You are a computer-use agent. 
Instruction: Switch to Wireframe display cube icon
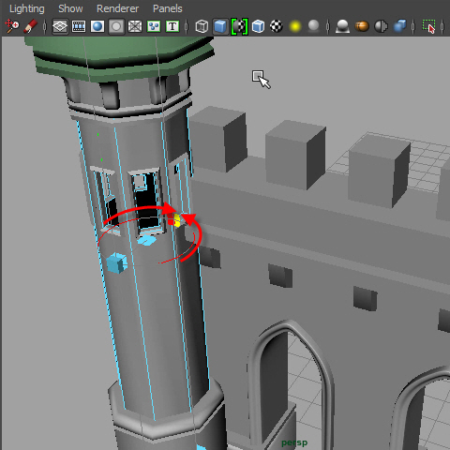pyautogui.click(x=202, y=26)
